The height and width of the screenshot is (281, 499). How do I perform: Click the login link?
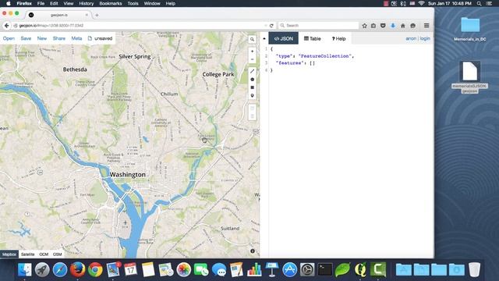425,38
